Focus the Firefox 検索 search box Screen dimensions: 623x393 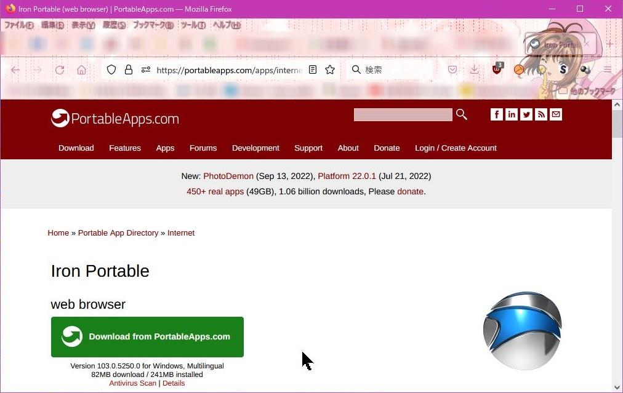(389, 70)
